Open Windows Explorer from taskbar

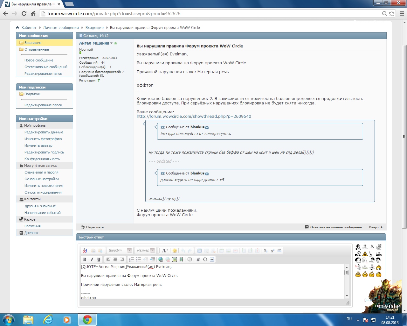[x=28, y=320]
